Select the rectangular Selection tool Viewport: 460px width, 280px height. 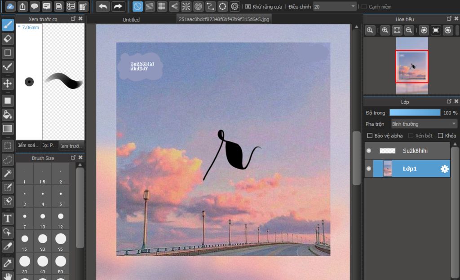(x=8, y=145)
